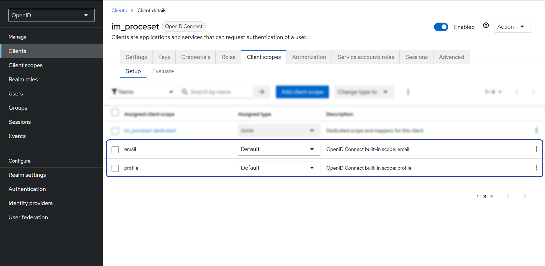
Task: Go to next page in bottom pagination
Action: (525, 196)
